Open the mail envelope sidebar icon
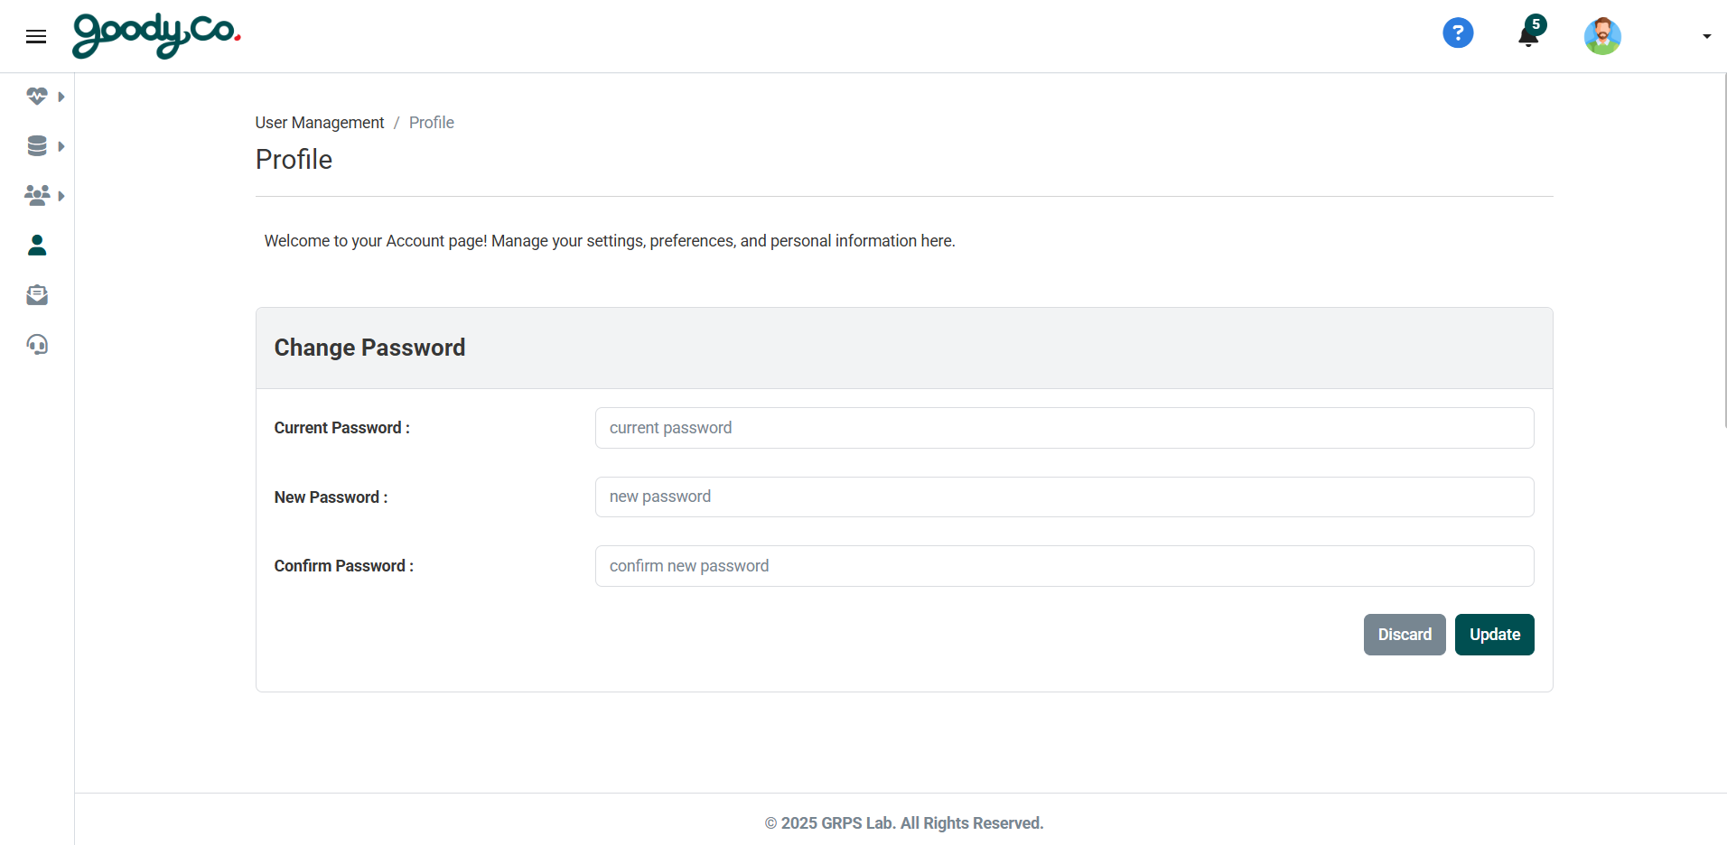The width and height of the screenshot is (1727, 845). (x=37, y=294)
